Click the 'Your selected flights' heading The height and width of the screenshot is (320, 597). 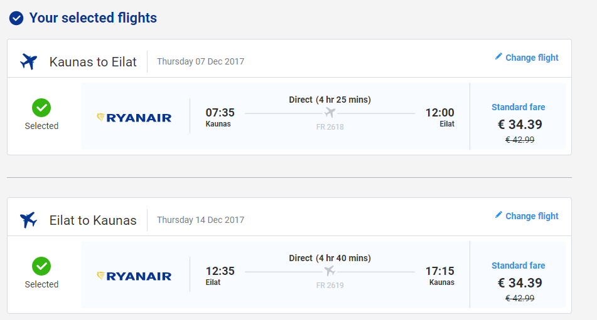tap(93, 18)
